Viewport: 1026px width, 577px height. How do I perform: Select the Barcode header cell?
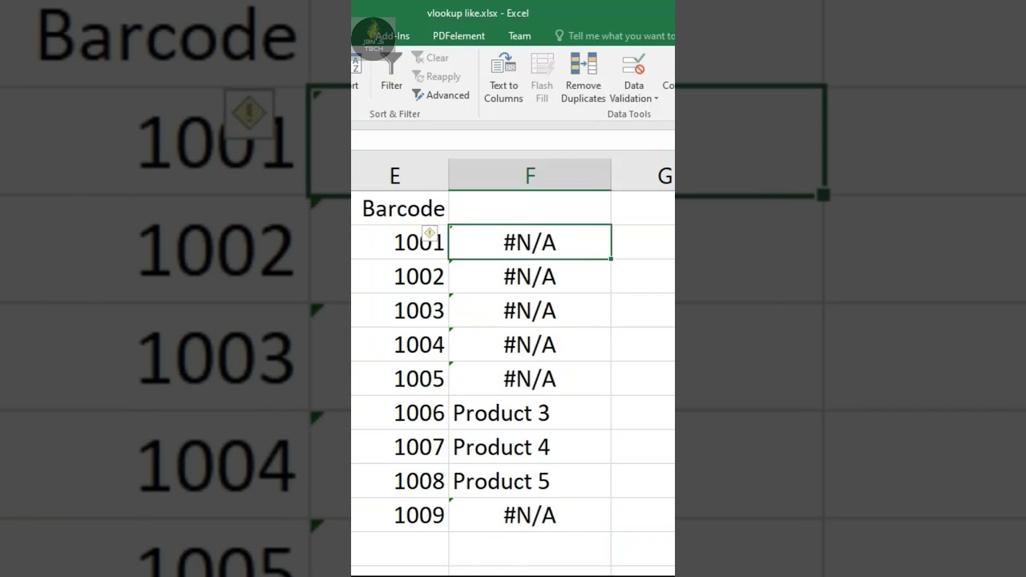399,208
